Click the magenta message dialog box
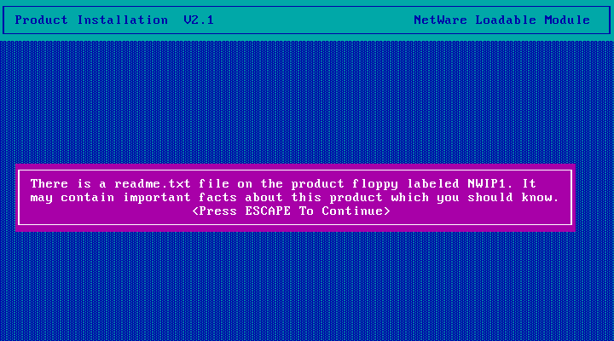 point(295,198)
